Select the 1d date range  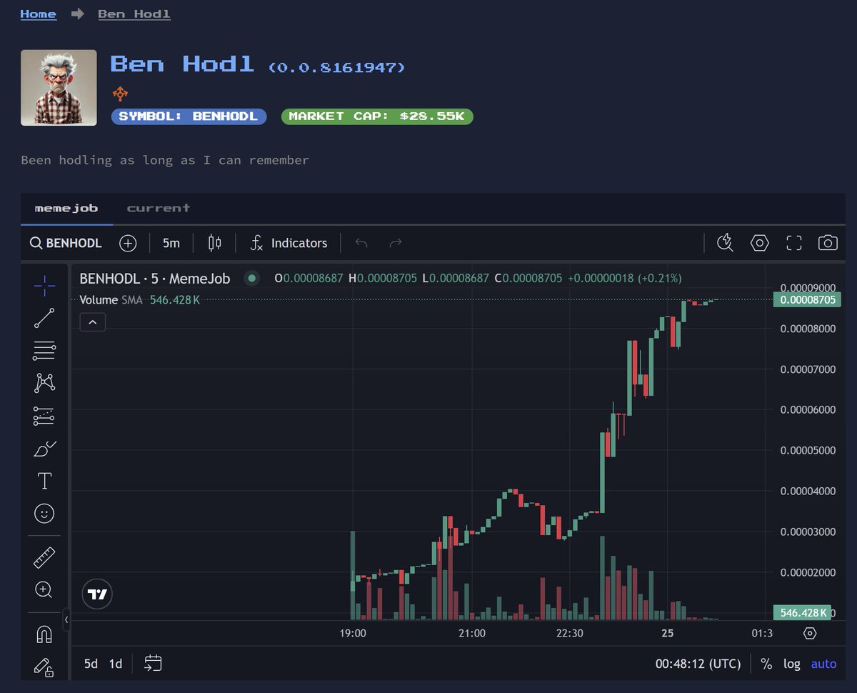pos(115,664)
